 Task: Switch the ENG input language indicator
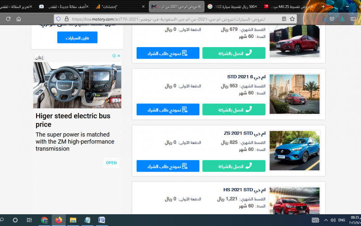point(342,220)
